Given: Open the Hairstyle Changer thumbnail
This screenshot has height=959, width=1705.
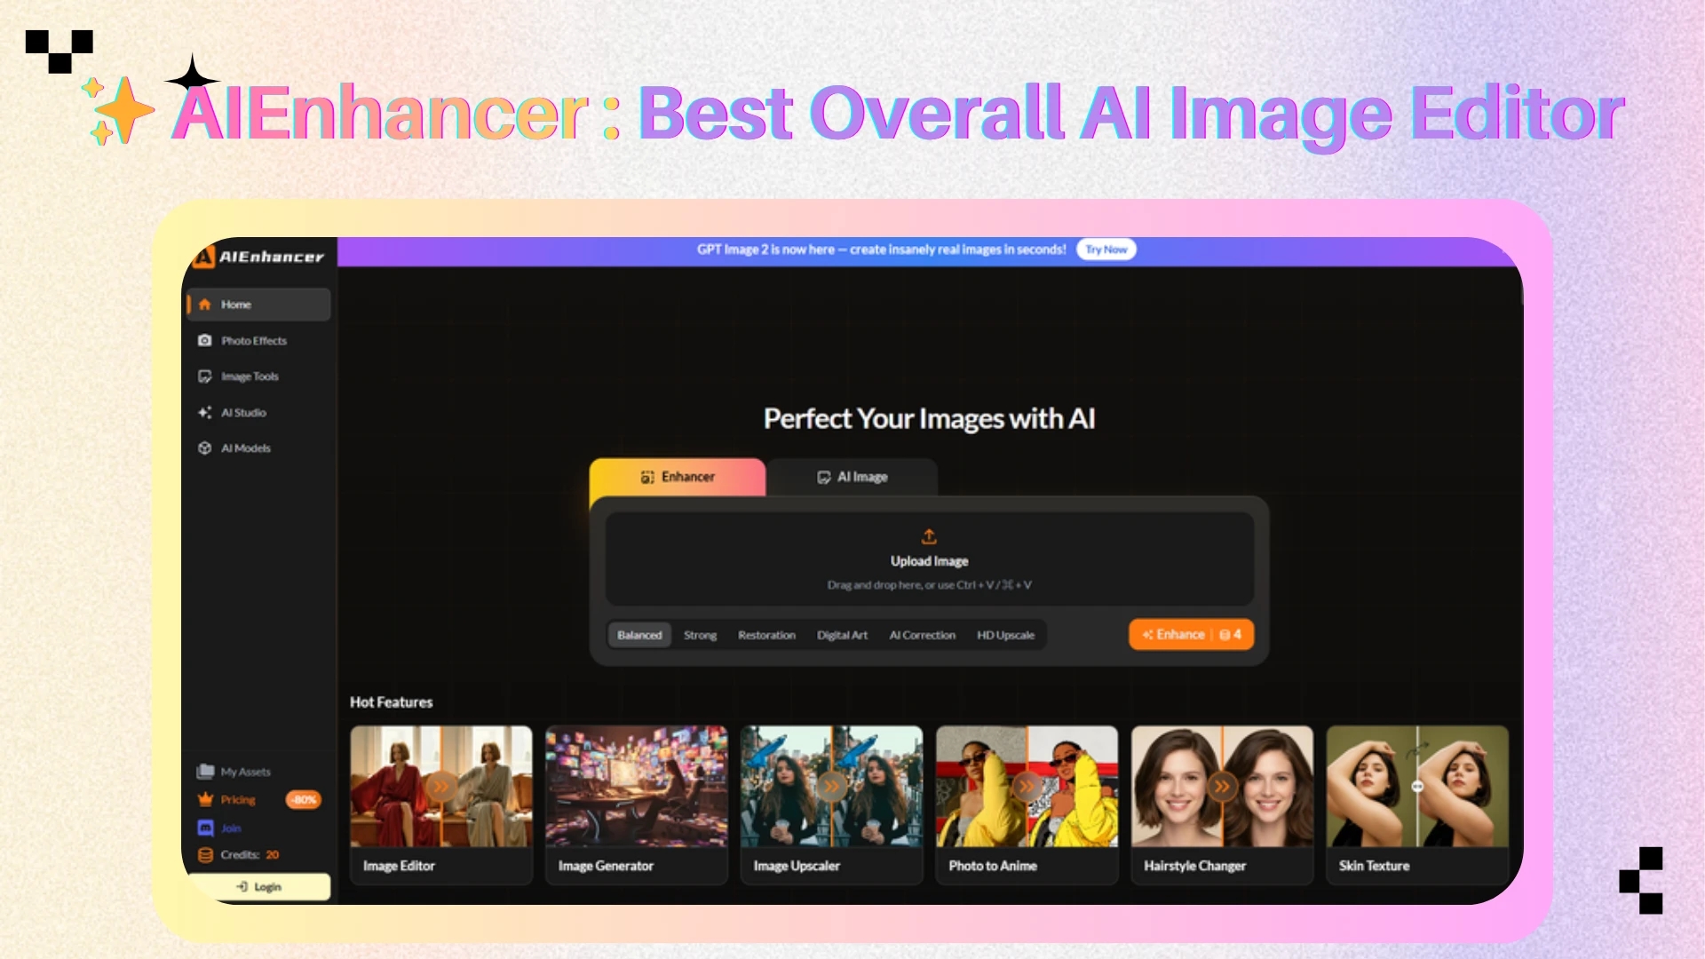Looking at the screenshot, I should [x=1223, y=787].
